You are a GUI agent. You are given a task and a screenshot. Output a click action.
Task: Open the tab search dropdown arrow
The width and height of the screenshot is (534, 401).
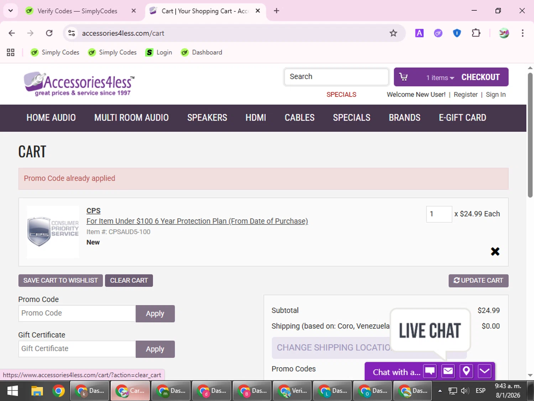click(11, 11)
